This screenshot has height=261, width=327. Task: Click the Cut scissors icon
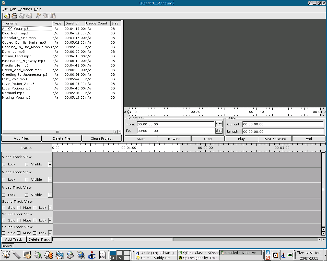click(38, 16)
